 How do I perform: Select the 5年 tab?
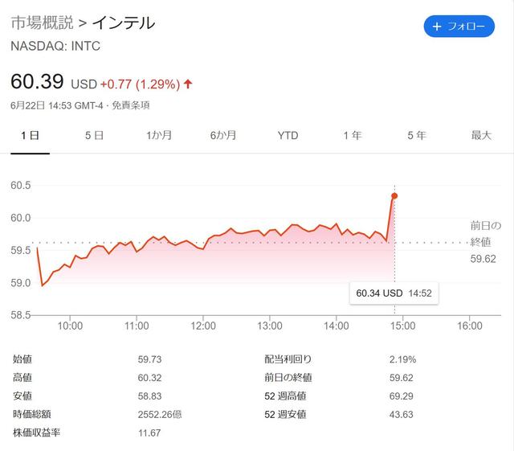tap(416, 135)
